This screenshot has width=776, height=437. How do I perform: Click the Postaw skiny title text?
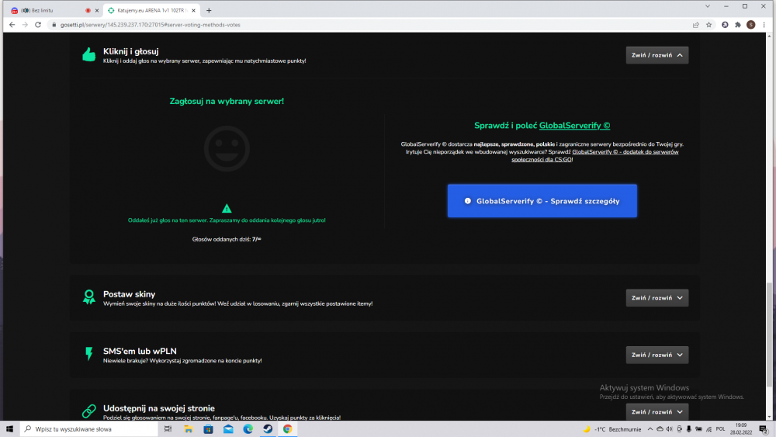pyautogui.click(x=129, y=294)
